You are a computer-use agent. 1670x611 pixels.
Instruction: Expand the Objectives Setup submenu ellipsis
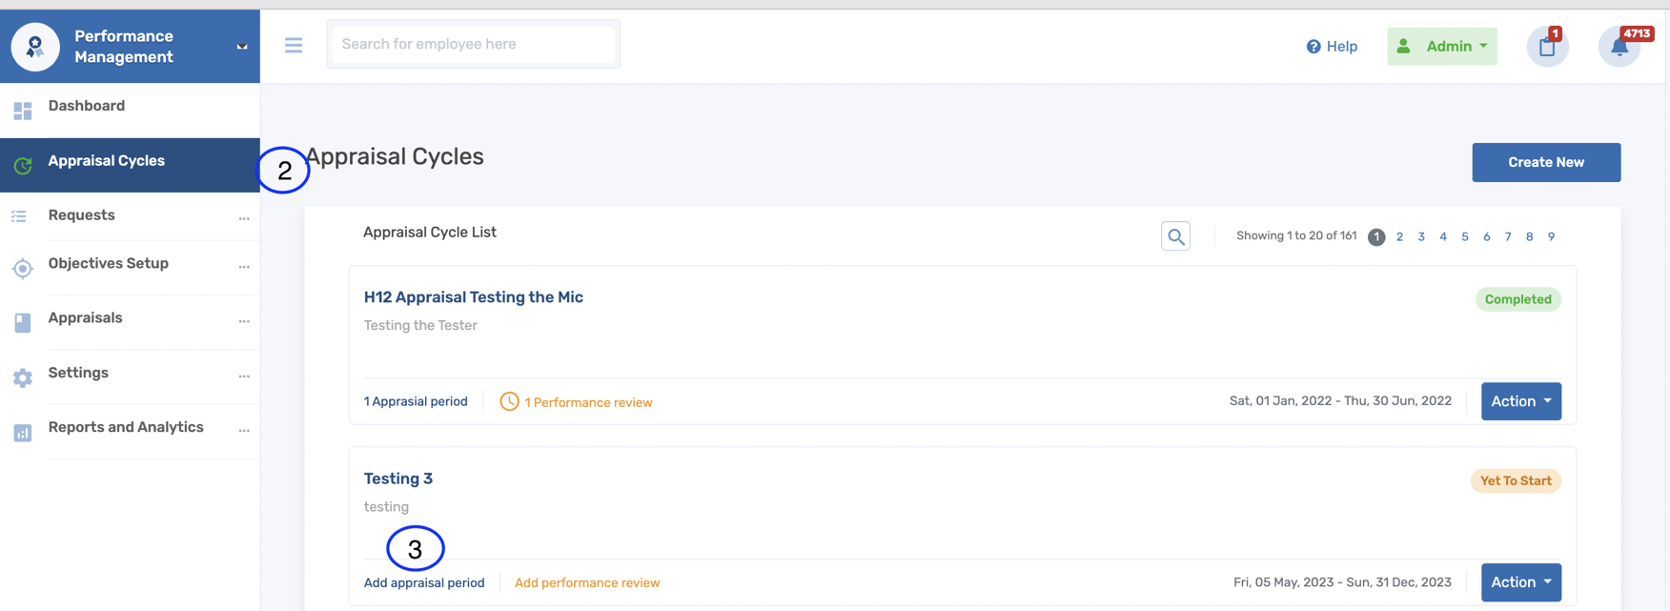pyautogui.click(x=244, y=267)
